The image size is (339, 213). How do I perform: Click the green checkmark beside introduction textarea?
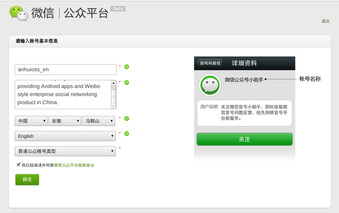point(126,82)
